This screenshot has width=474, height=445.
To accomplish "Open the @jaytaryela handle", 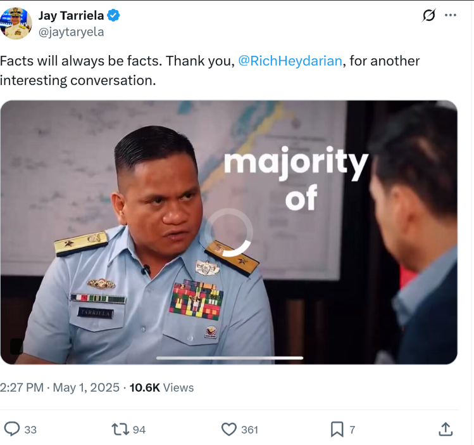I will tap(71, 32).
